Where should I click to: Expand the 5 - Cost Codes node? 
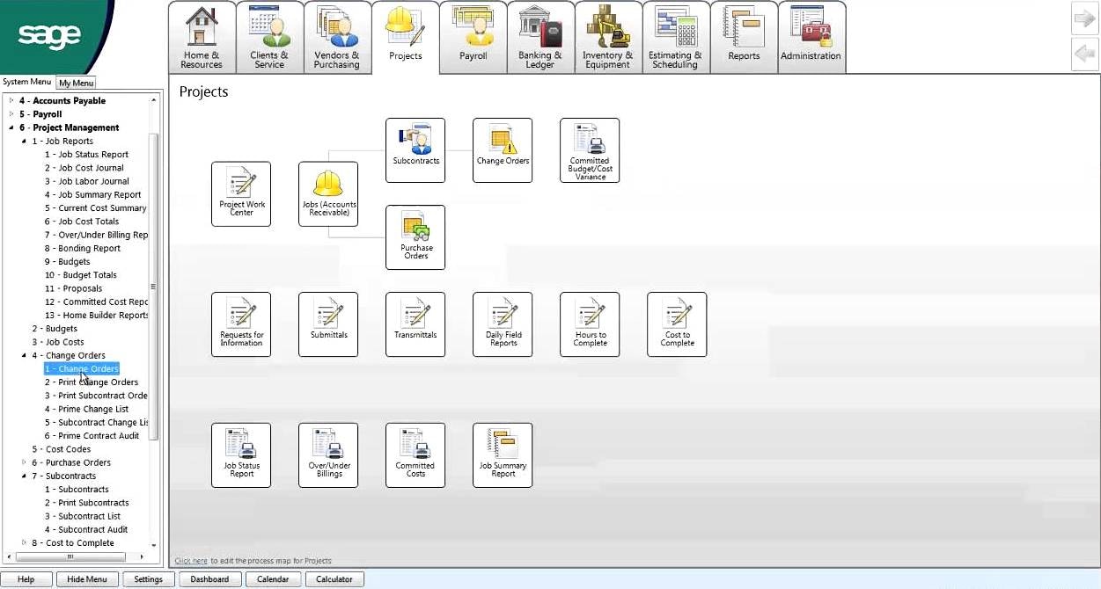coord(24,449)
